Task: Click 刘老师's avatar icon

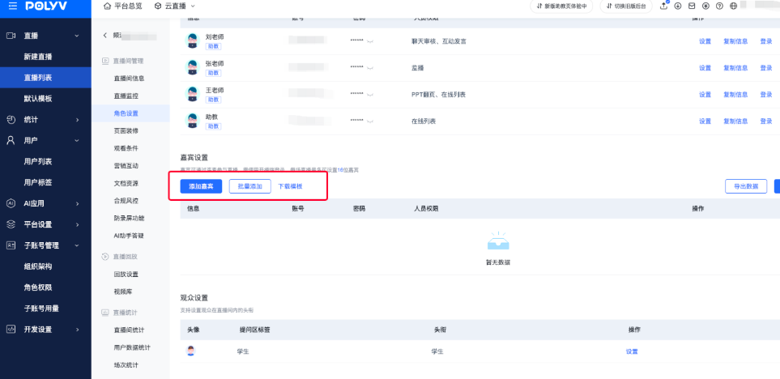Action: 192,41
